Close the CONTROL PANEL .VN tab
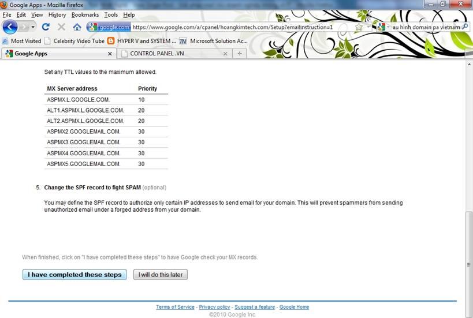The width and height of the screenshot is (473, 318). (225, 54)
